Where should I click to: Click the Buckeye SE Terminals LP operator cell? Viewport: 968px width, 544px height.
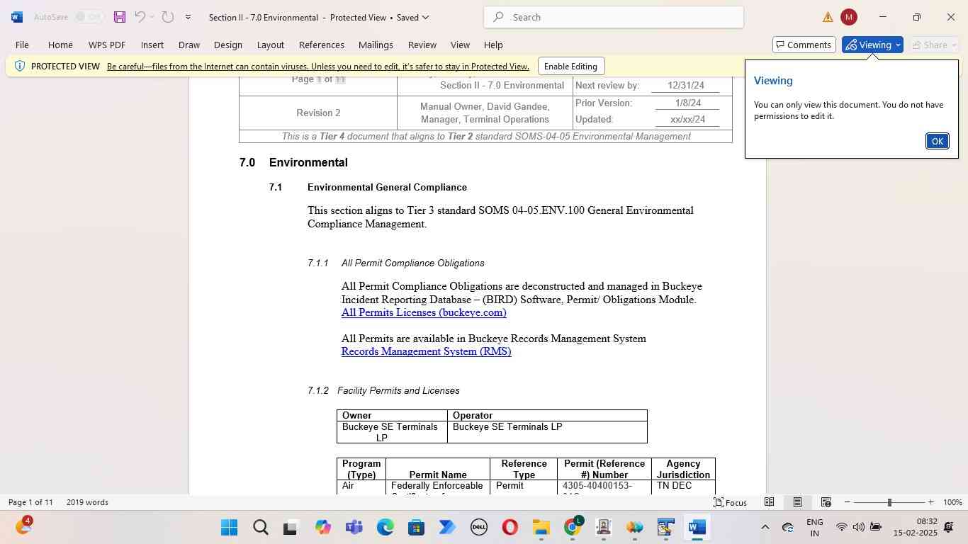547,432
